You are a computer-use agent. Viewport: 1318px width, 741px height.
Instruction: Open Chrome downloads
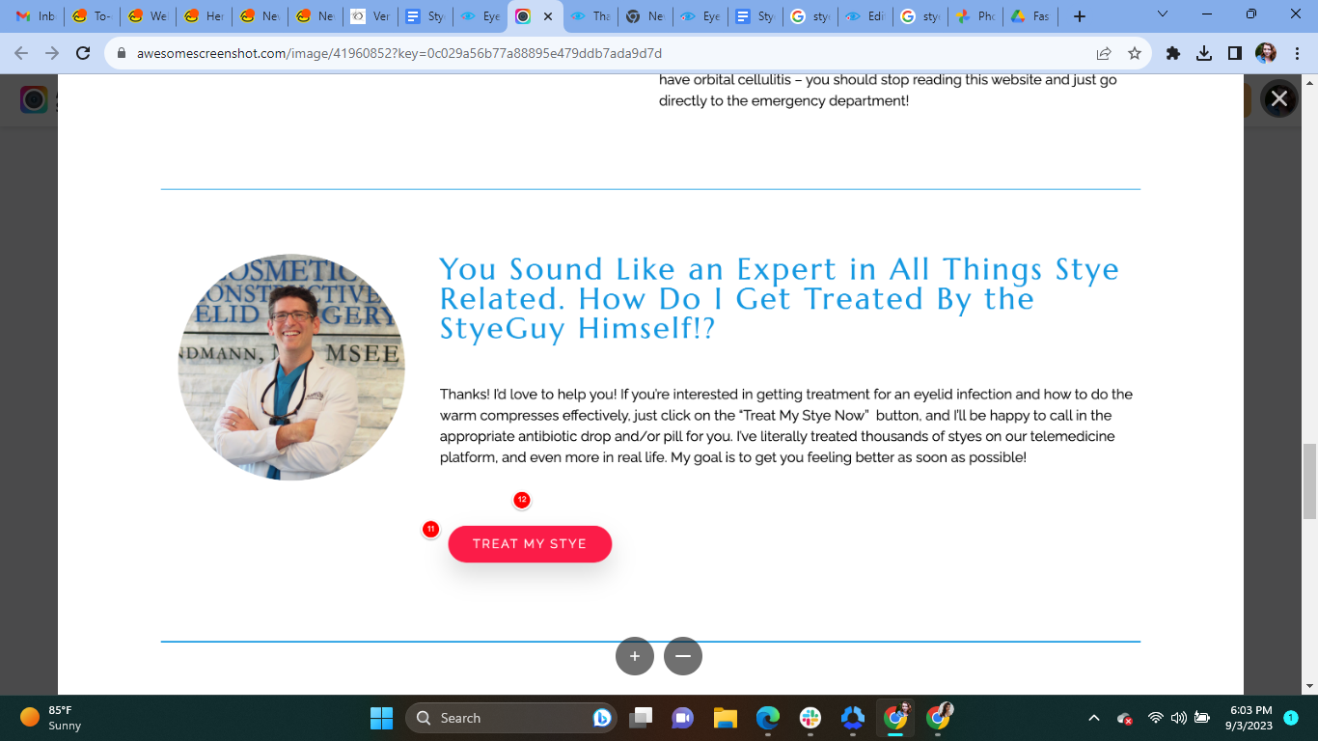[1204, 54]
